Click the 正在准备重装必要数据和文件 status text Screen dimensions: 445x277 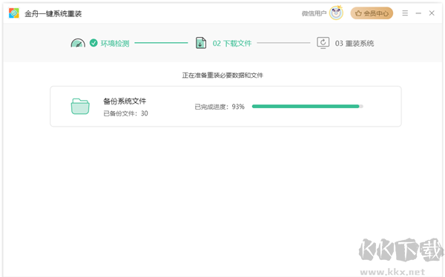(x=222, y=75)
